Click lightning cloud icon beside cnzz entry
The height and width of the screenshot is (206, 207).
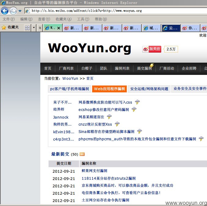click(x=117, y=124)
